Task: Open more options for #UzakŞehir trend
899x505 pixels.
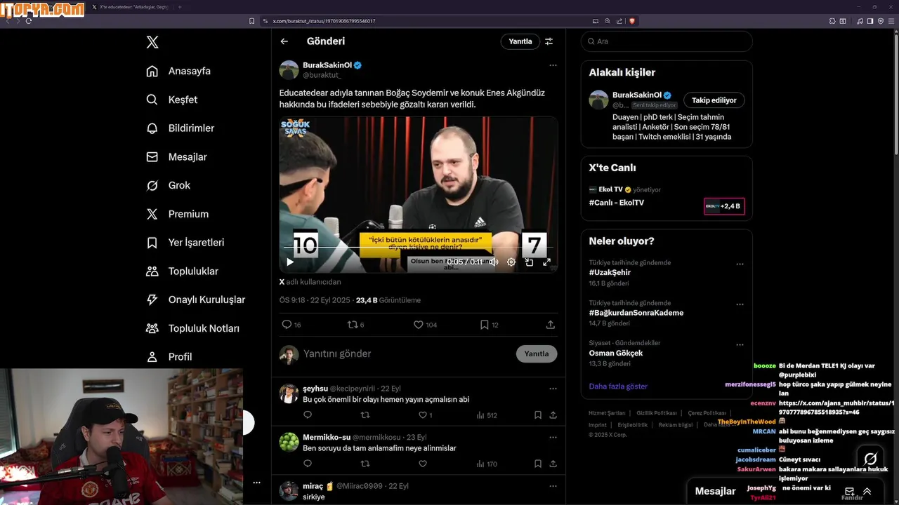Action: click(740, 264)
